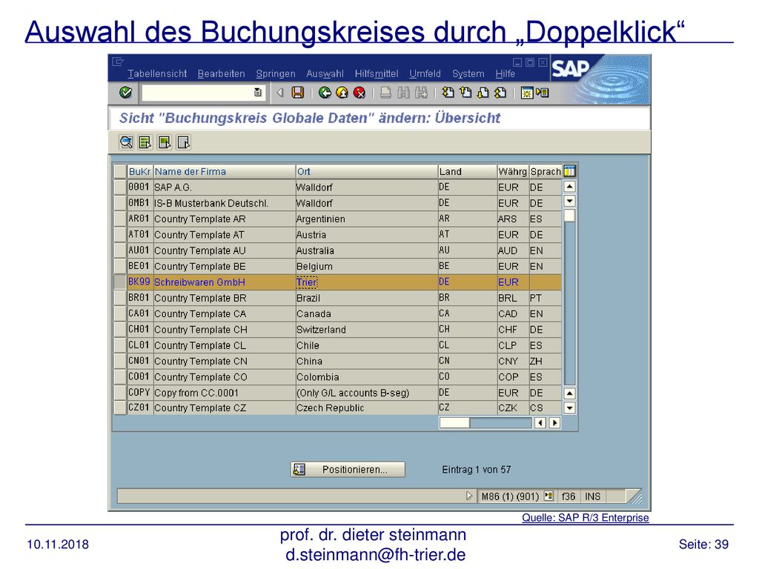This screenshot has width=759, height=569.
Task: Click the horizontal scrollbar thumb of the table
Action: point(454,423)
